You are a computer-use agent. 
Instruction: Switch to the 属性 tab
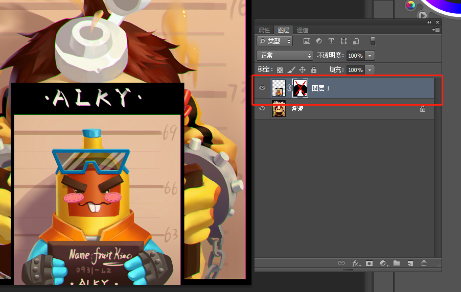(264, 30)
